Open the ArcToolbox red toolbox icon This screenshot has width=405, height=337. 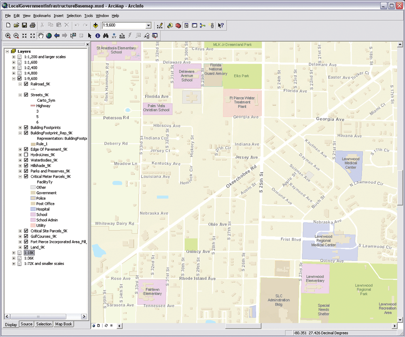tap(178, 25)
